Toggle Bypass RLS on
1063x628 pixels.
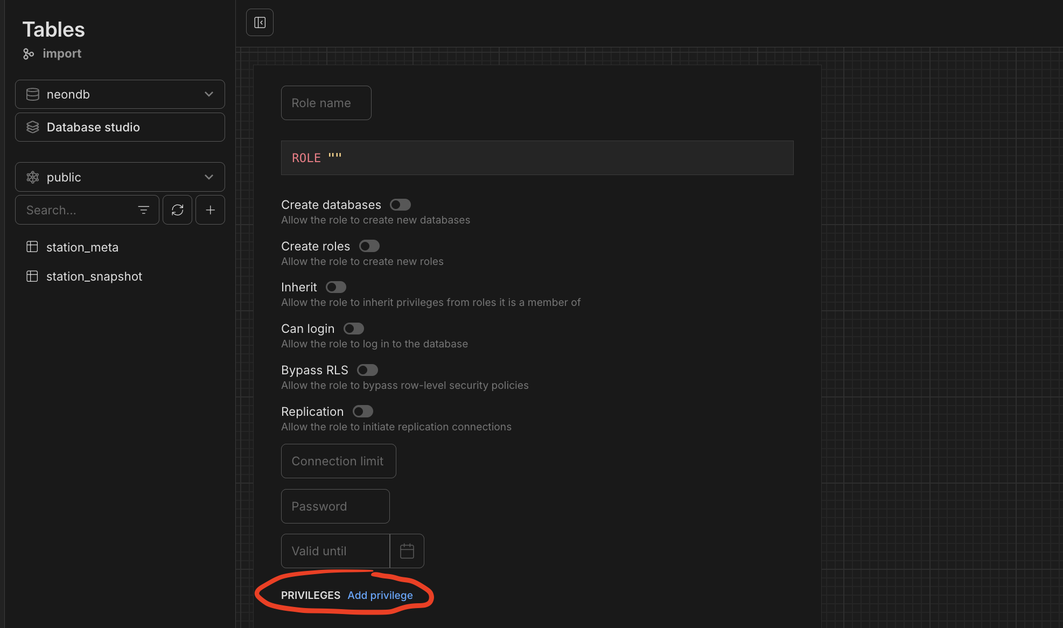(367, 370)
